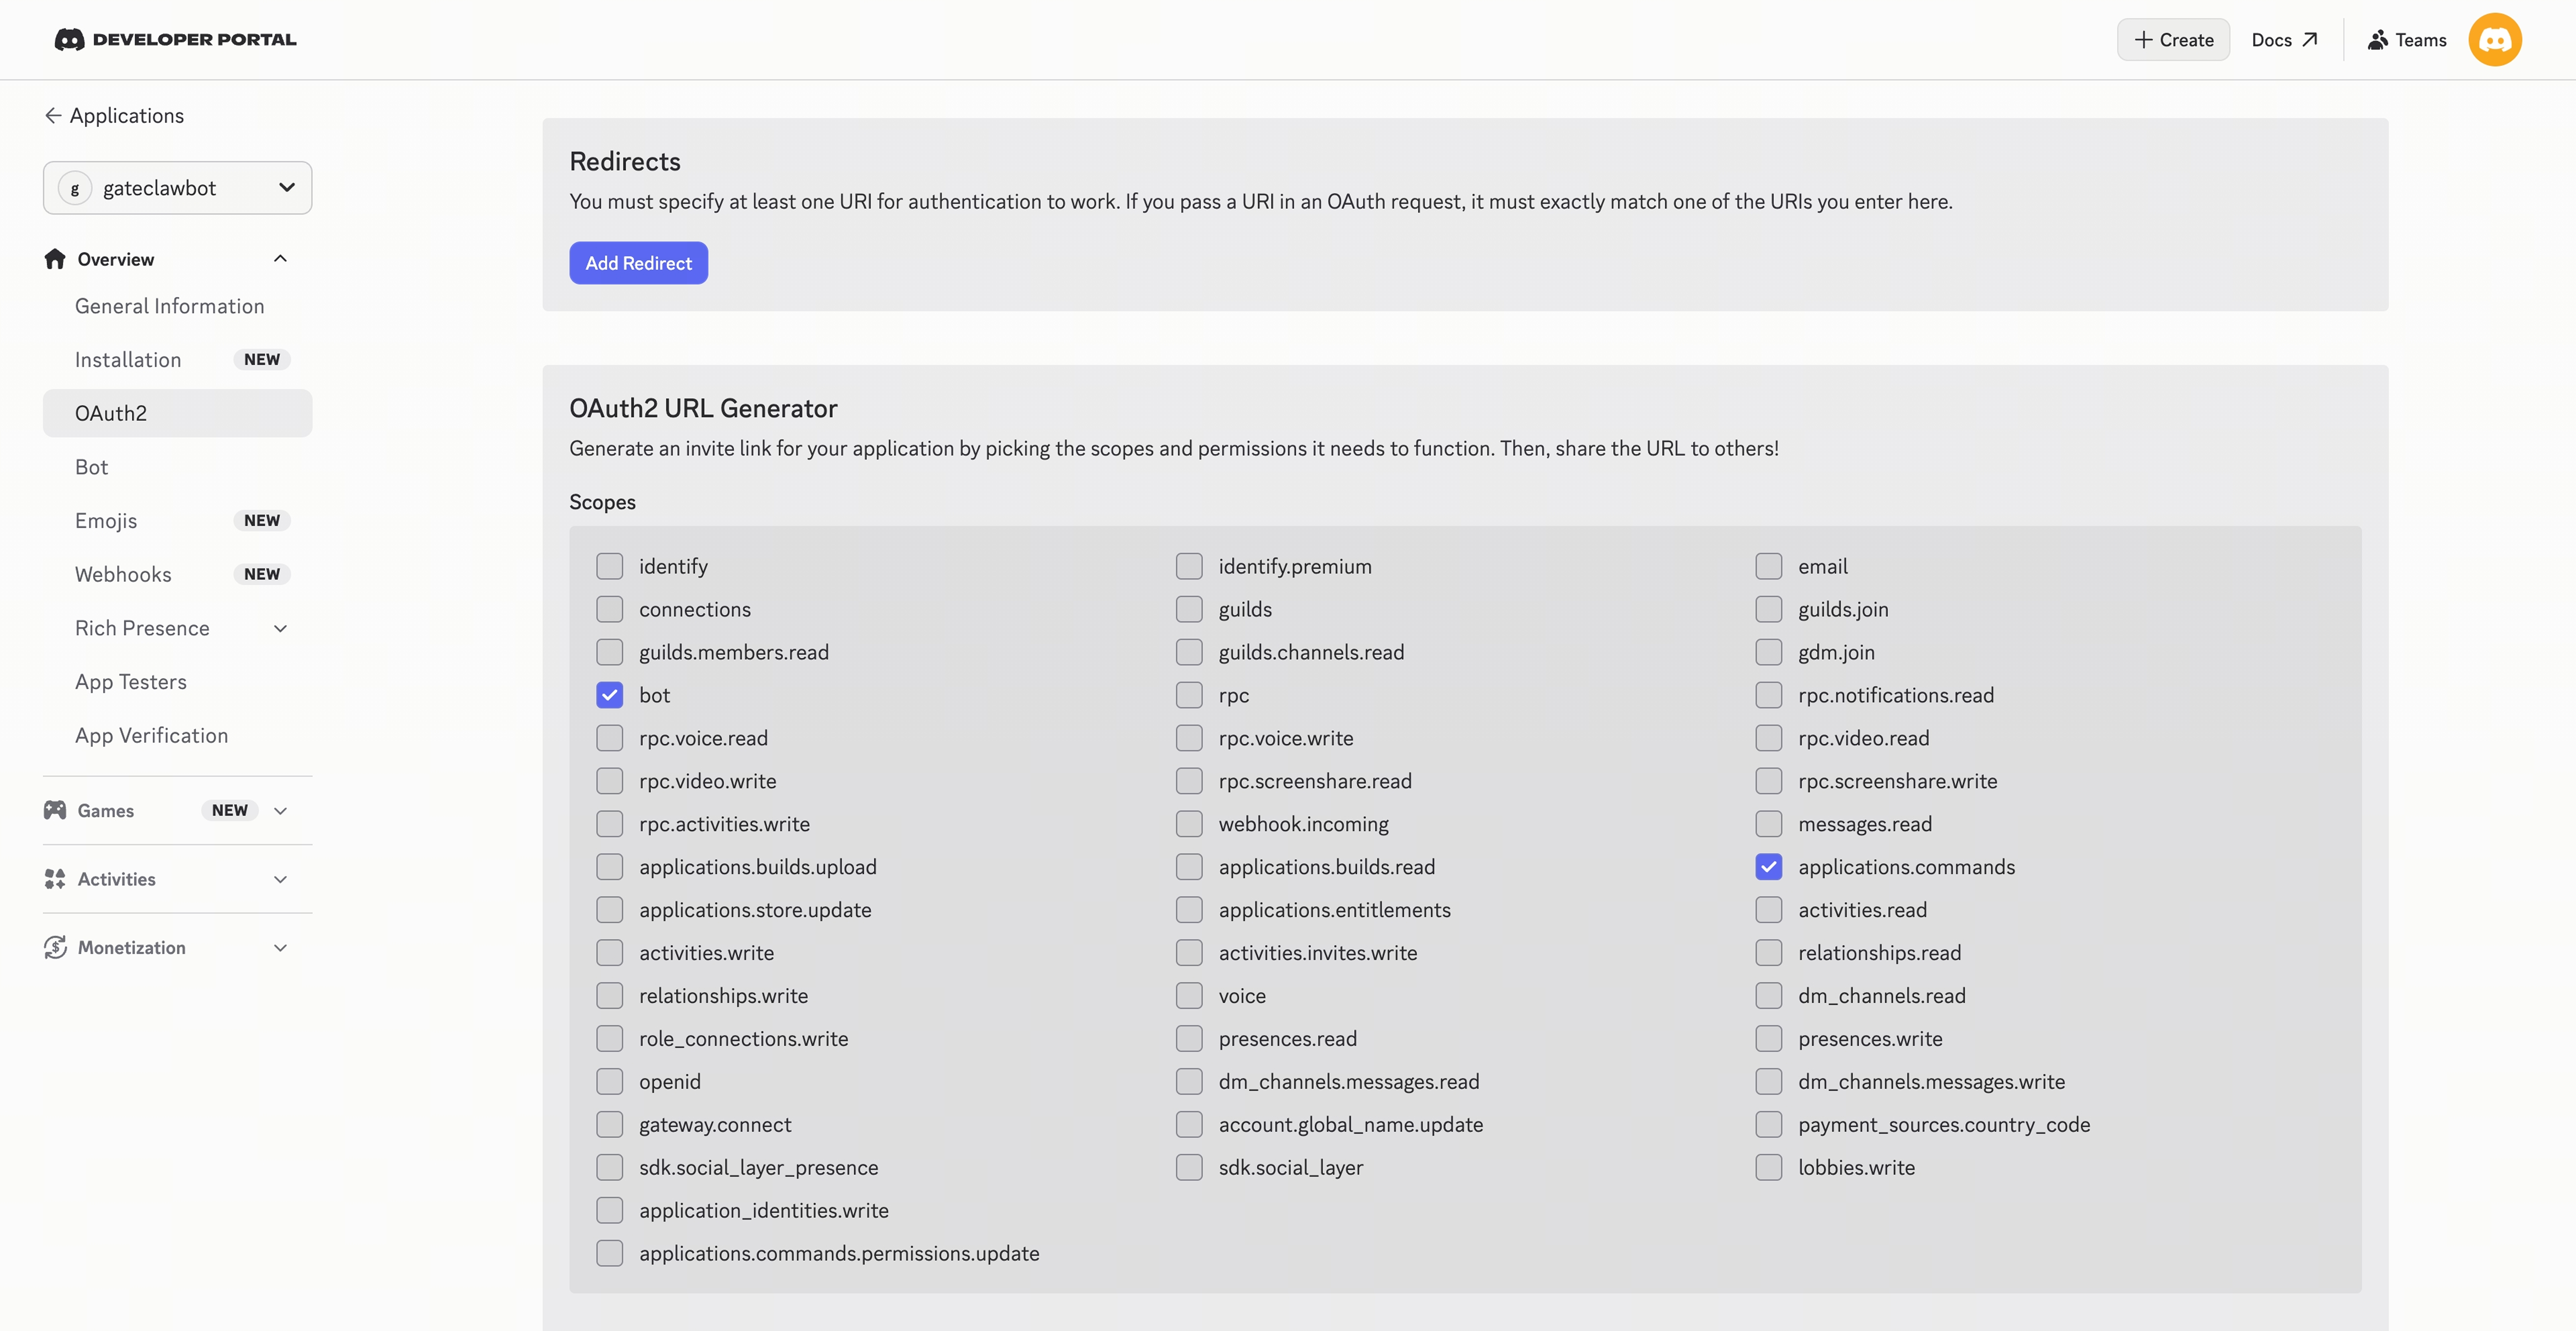Open the gateclawbot application dropdown
Screen dimensions: 2576x1331
[x=177, y=188]
